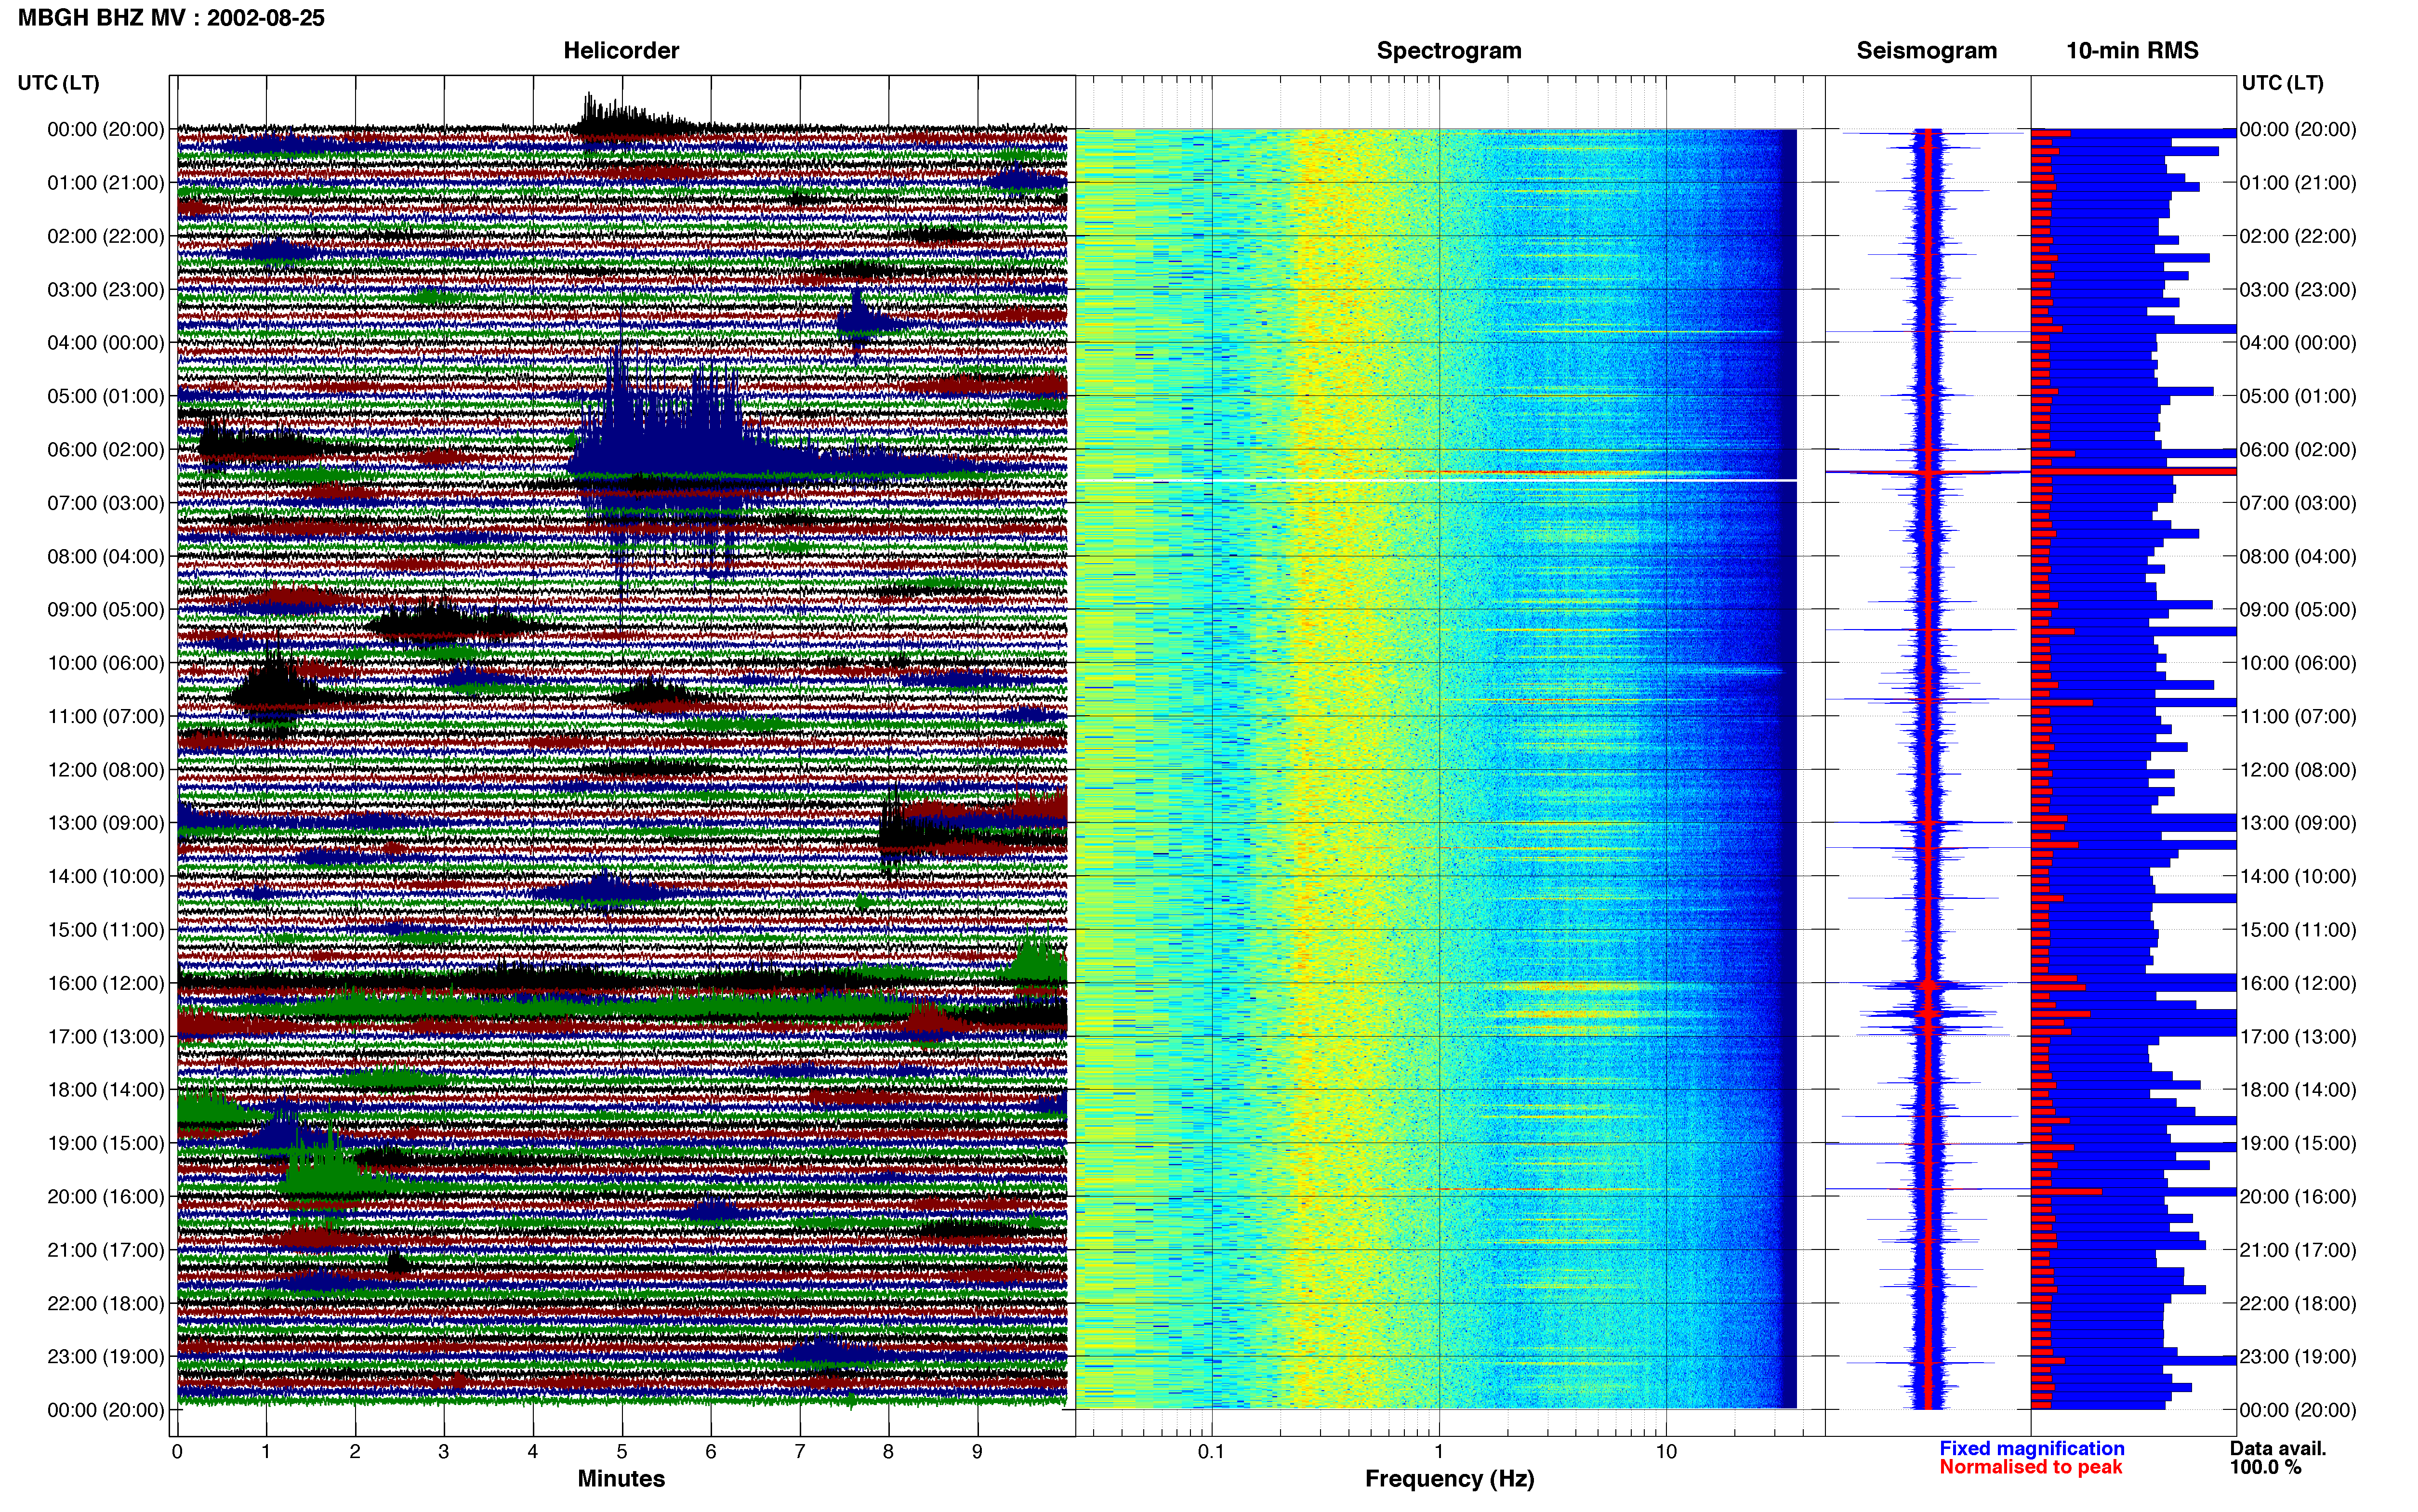
Task: Click left time label 03:00 (23:00)
Action: [x=106, y=289]
